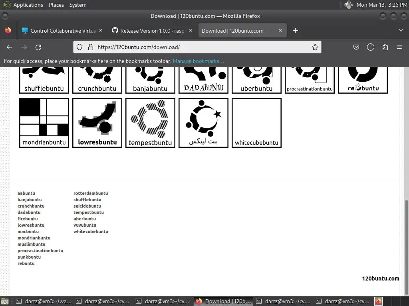Open the extensions puzzle icon
This screenshot has width=409, height=306.
[x=385, y=47]
